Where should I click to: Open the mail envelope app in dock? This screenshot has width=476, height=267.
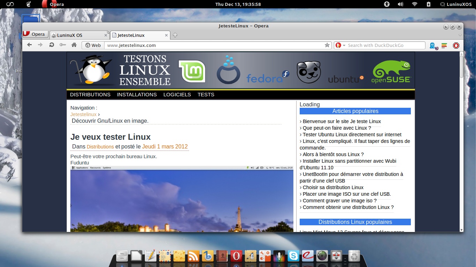165,256
